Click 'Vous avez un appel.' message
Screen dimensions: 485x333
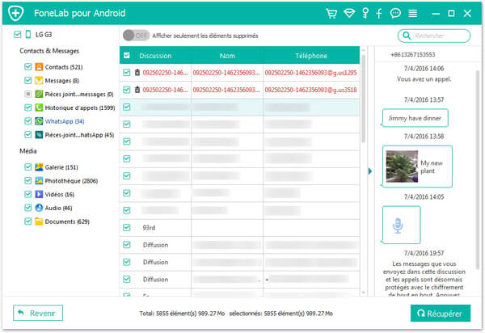click(424, 79)
